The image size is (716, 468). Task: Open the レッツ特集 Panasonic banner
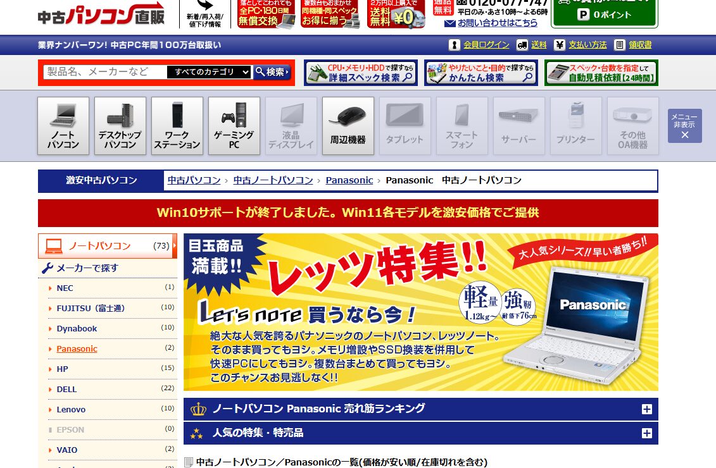click(420, 312)
